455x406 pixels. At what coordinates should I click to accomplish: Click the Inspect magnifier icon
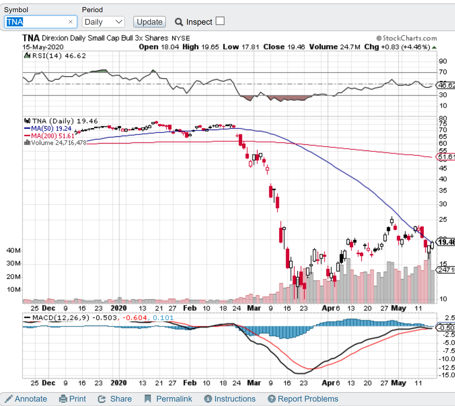click(x=179, y=22)
